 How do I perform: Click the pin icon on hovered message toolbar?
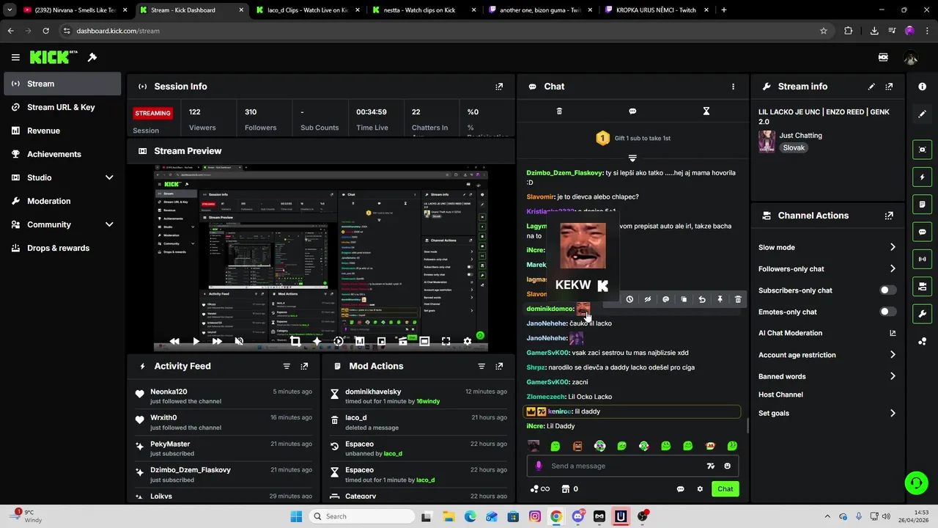pos(720,299)
